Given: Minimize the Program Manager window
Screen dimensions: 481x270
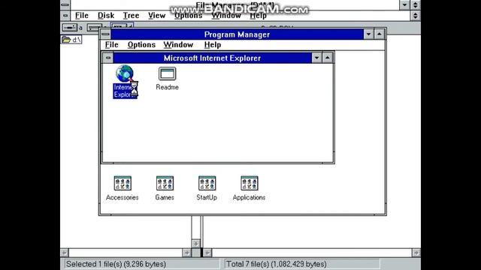Looking at the screenshot, I should (x=368, y=34).
